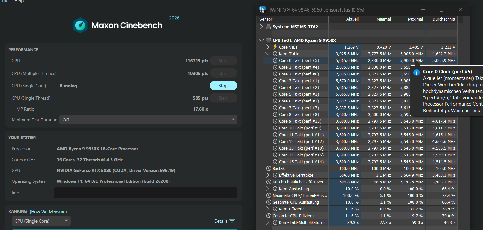This screenshot has width=483, height=230.
Task: Click clock icon of Core 11 Takt
Action: tap(275, 135)
